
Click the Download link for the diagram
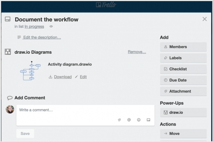point(63,77)
